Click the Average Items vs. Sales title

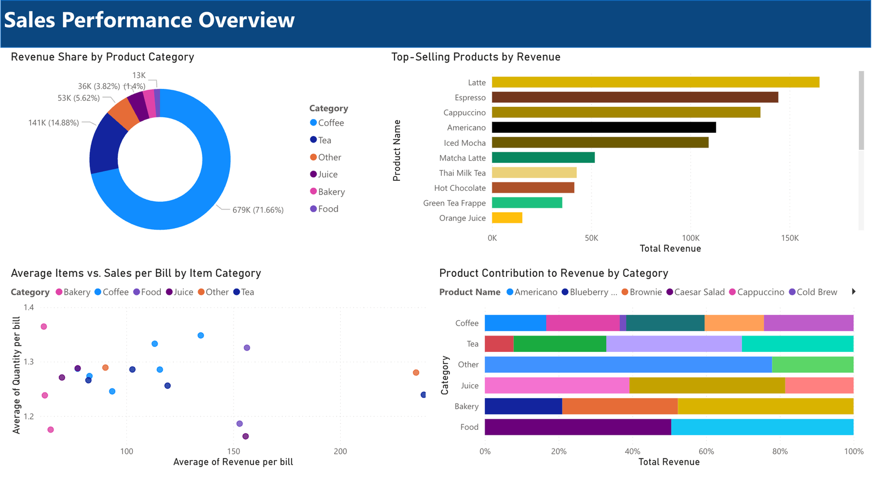pyautogui.click(x=136, y=273)
